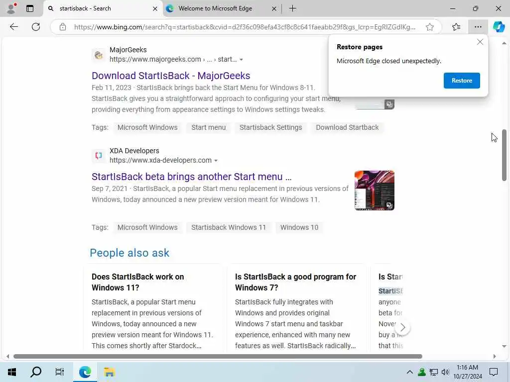Go back with the back arrow
This screenshot has height=382, width=510.
[x=14, y=27]
